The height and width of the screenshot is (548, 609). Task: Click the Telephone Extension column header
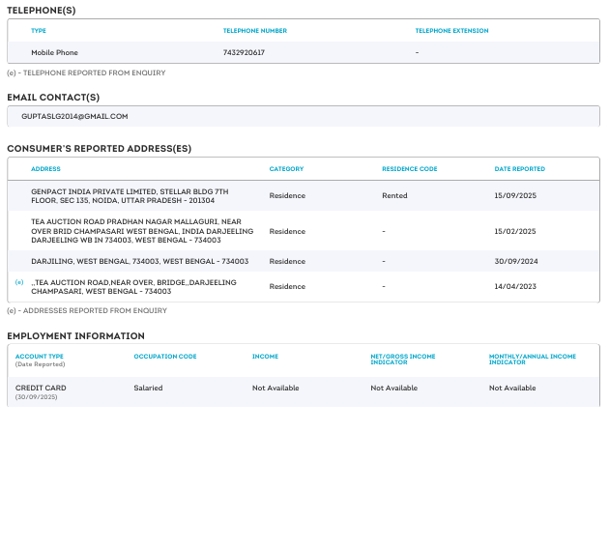click(451, 31)
